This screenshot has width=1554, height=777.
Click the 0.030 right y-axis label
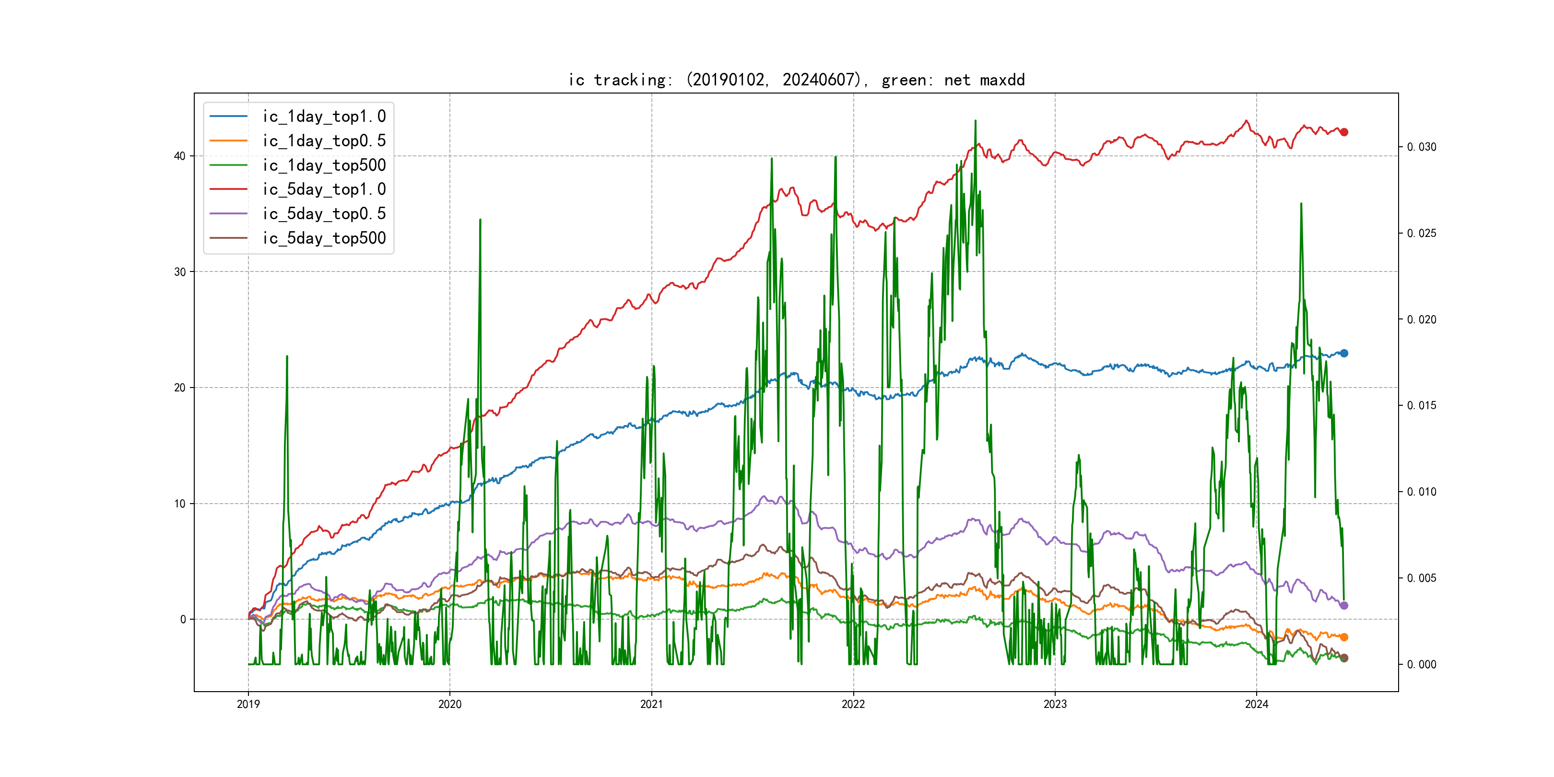pos(1421,147)
